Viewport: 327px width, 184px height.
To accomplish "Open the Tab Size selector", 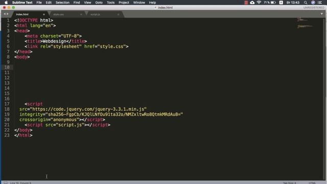I will click(290, 183).
